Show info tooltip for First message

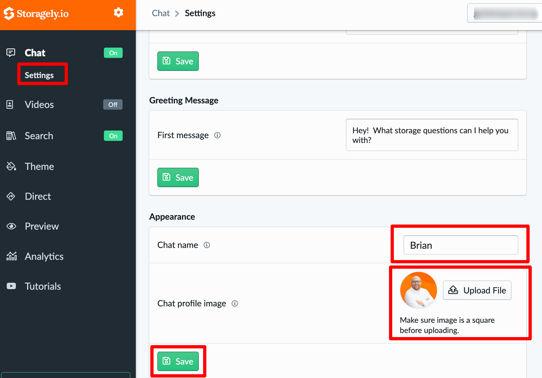pyautogui.click(x=217, y=135)
